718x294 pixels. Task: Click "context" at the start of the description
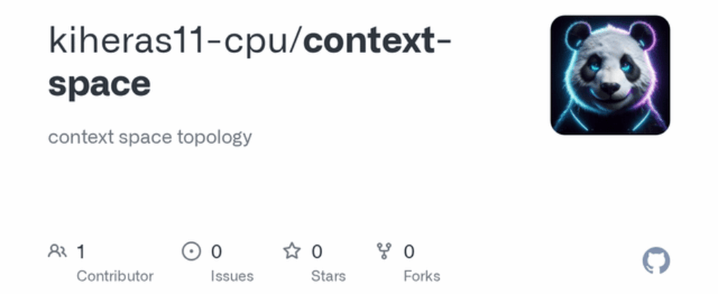[74, 137]
